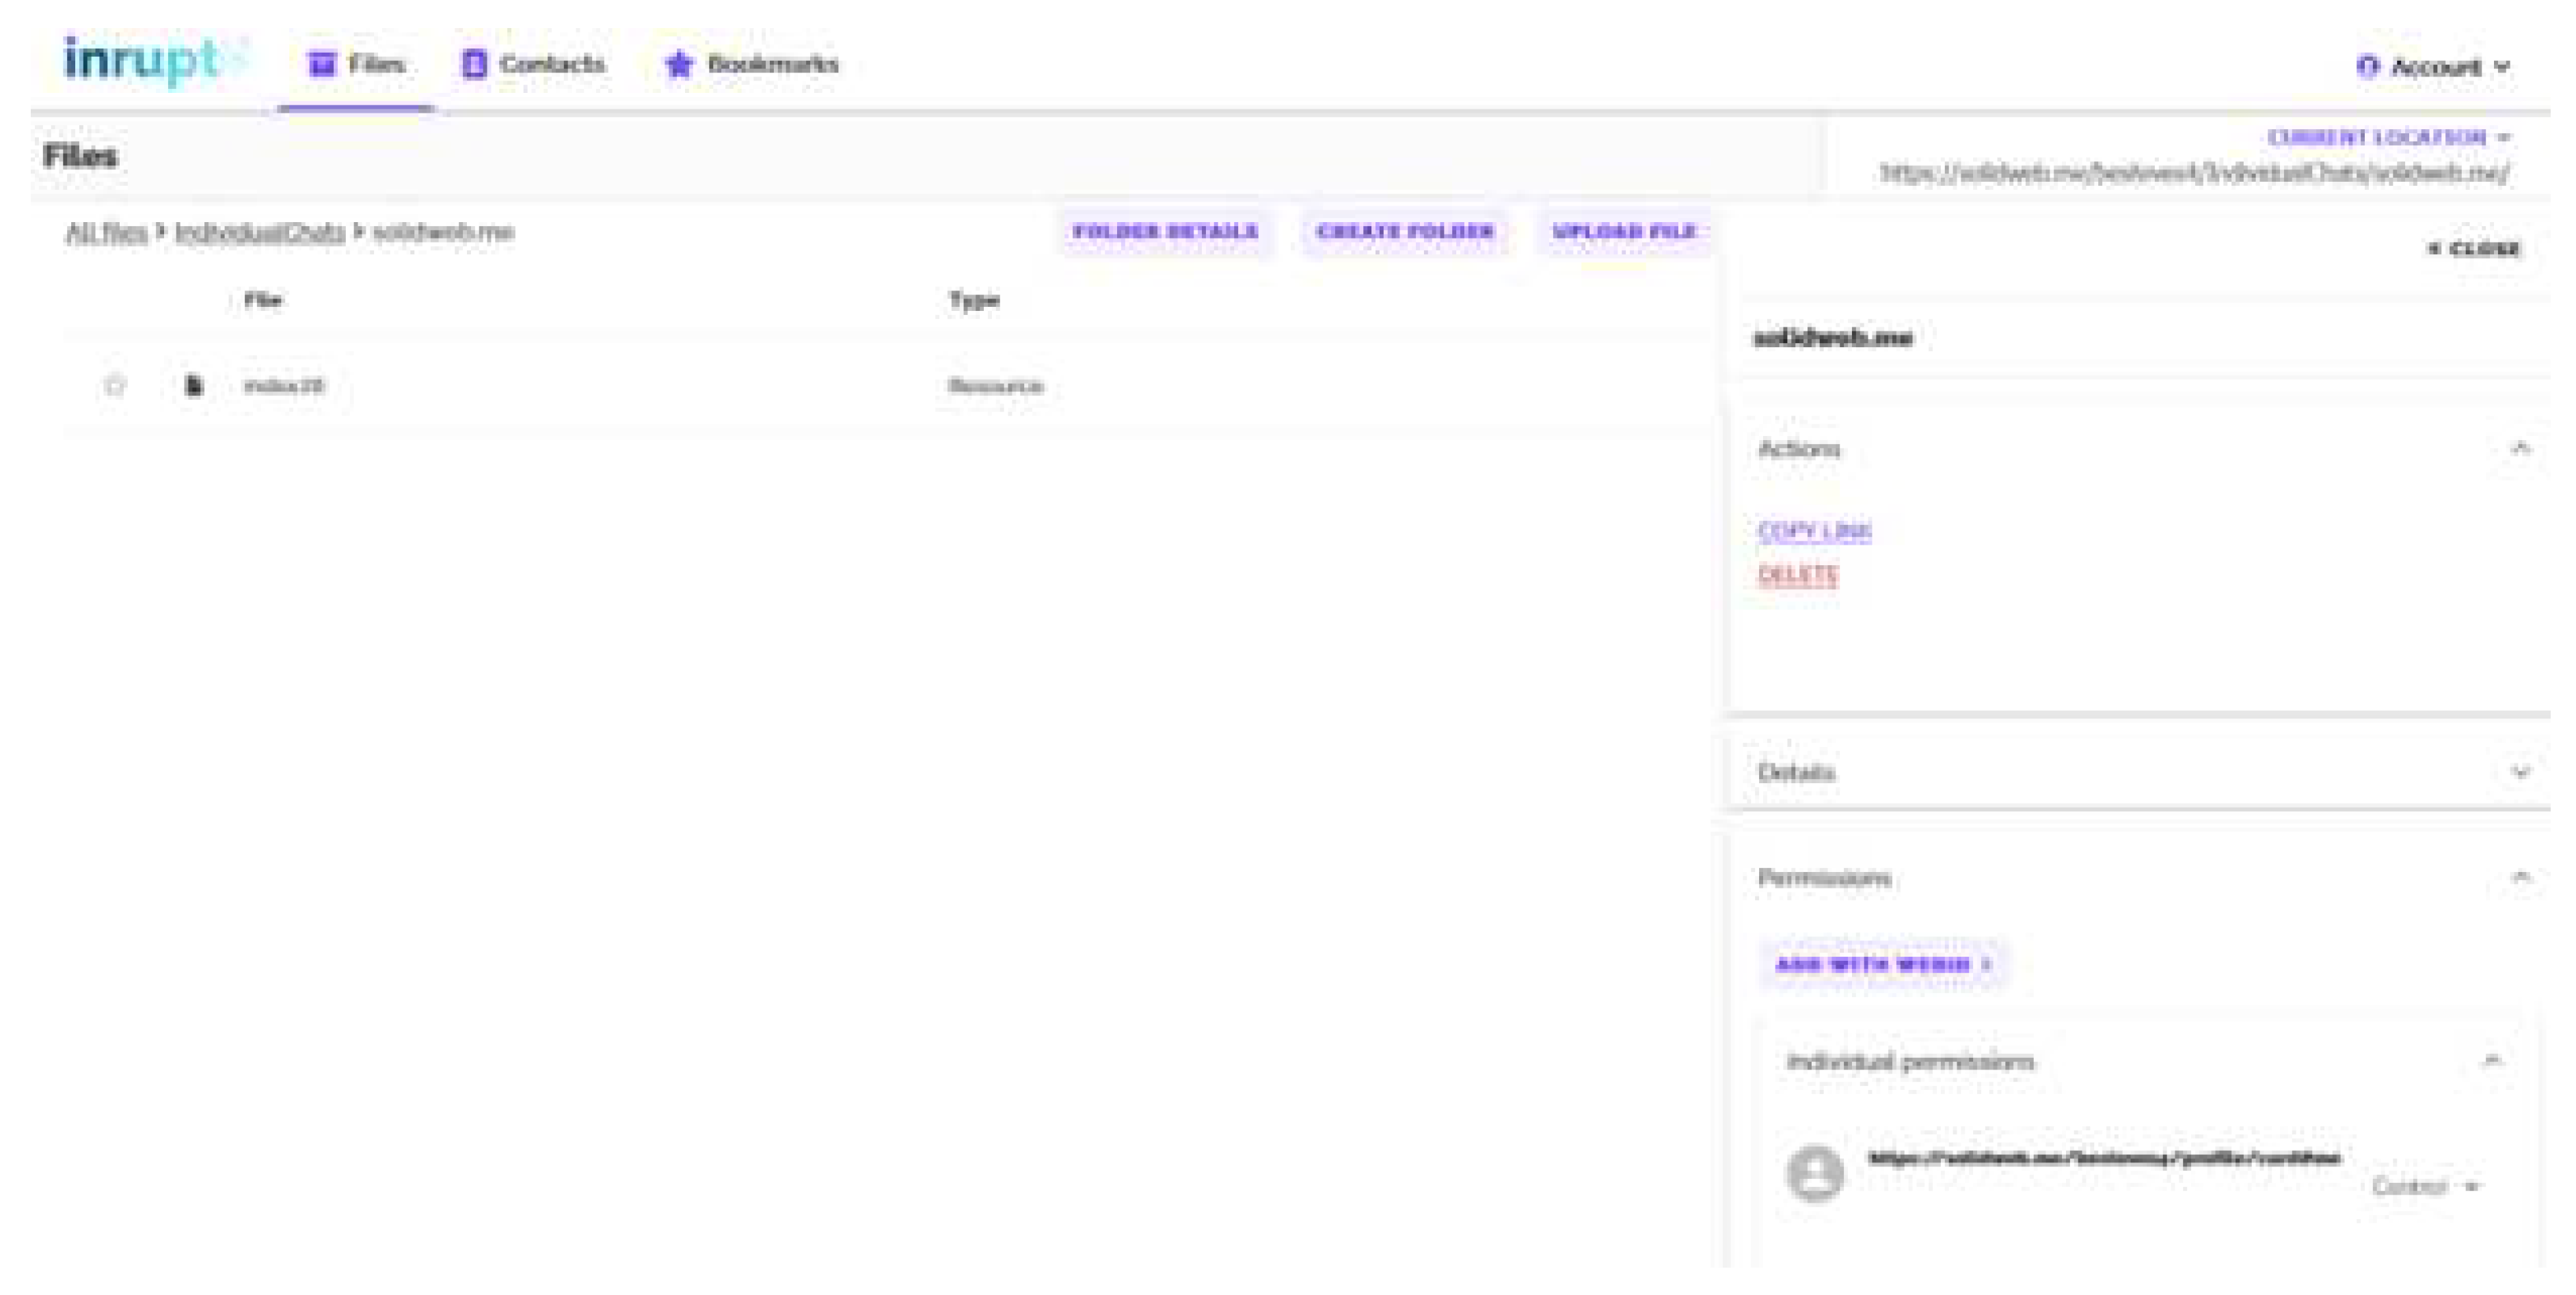The height and width of the screenshot is (1295, 2576).
Task: Click the user avatar in individual permissions
Action: pos(1815,1173)
